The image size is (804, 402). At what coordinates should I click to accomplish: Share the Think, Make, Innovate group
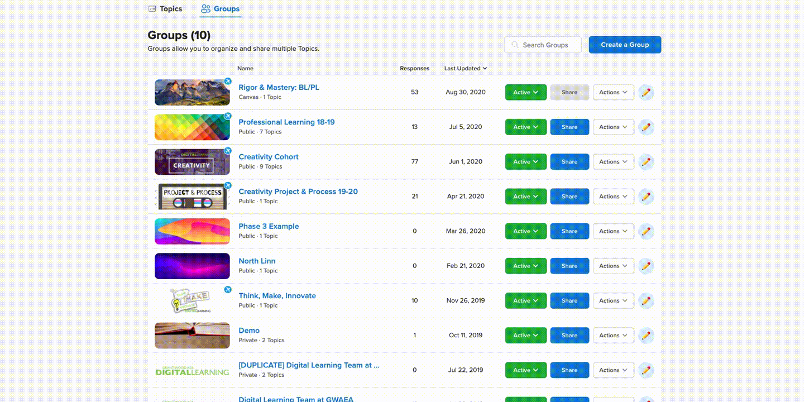569,300
